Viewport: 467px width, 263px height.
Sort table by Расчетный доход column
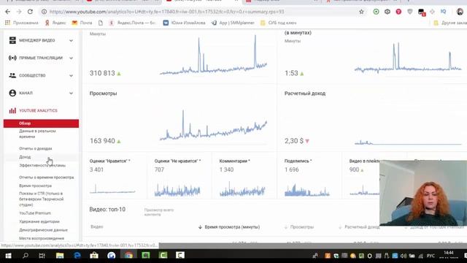pyautogui.click(x=359, y=227)
